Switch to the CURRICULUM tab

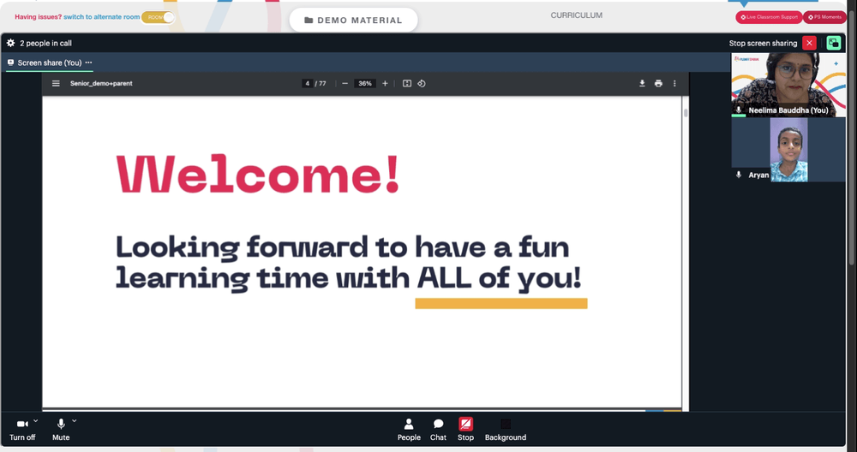[x=576, y=15]
